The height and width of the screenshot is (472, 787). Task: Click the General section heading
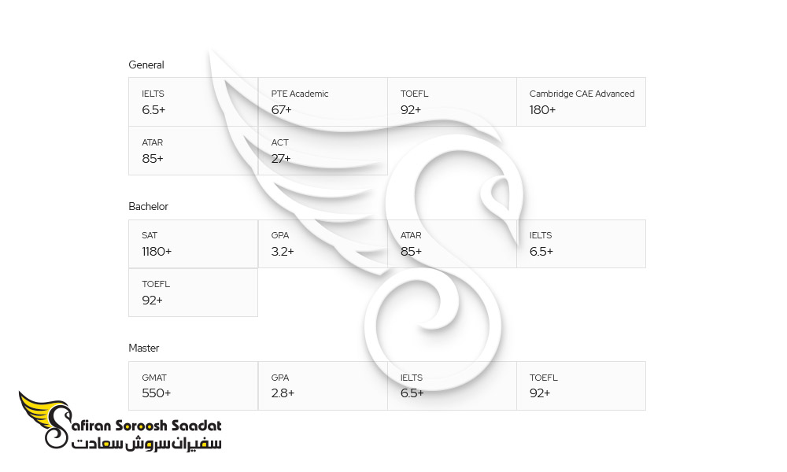(x=146, y=65)
